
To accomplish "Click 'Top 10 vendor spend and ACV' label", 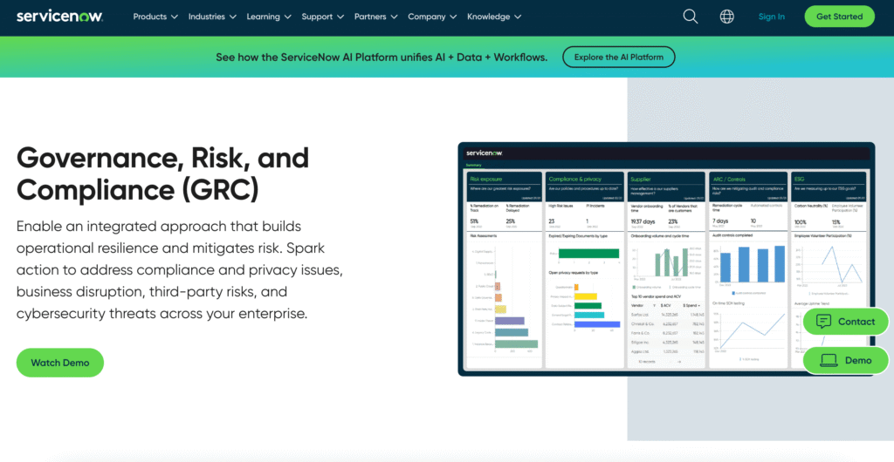I will pyautogui.click(x=656, y=296).
